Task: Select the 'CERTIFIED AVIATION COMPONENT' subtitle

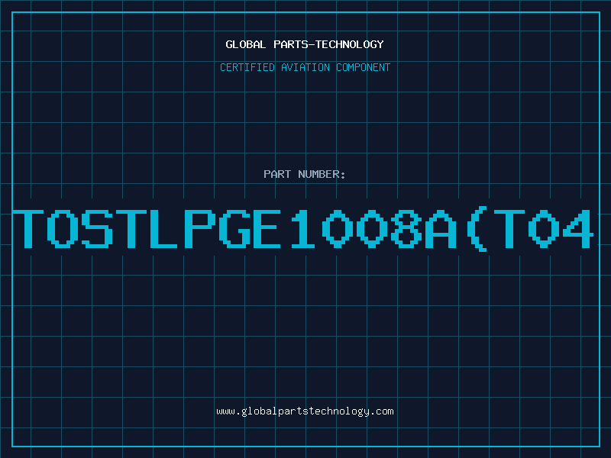Action: click(305, 67)
